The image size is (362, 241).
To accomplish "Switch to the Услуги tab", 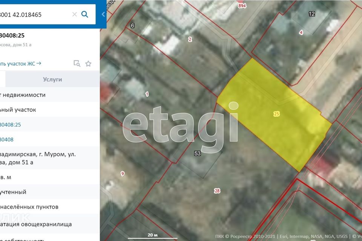I will tap(52, 79).
